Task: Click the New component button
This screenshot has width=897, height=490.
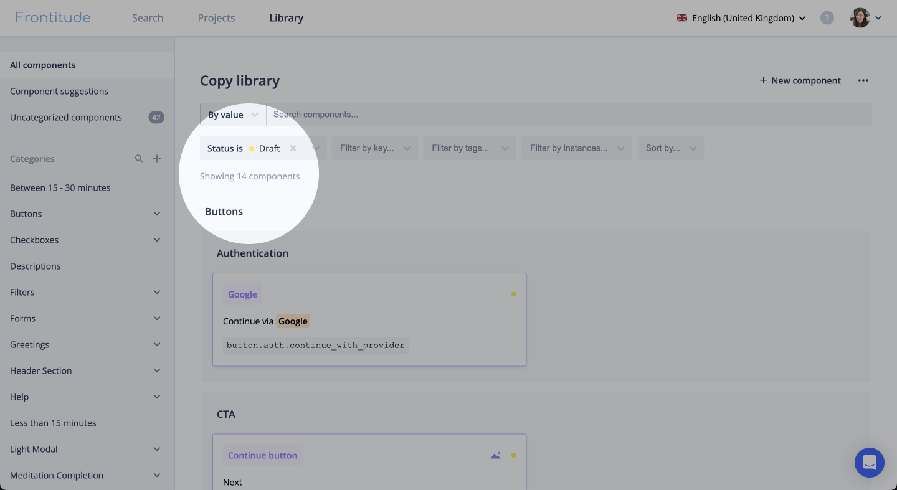Action: pos(800,80)
